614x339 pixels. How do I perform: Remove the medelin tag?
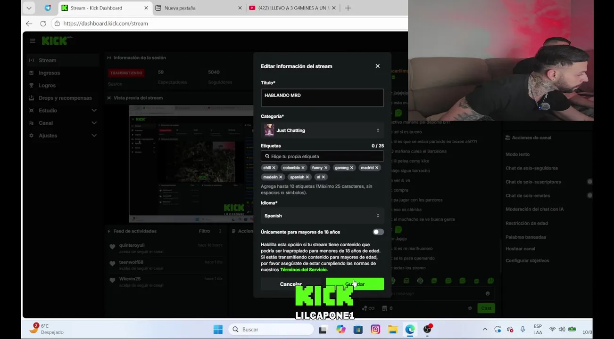tap(281, 177)
